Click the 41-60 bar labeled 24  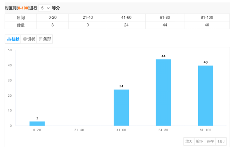[121, 108]
